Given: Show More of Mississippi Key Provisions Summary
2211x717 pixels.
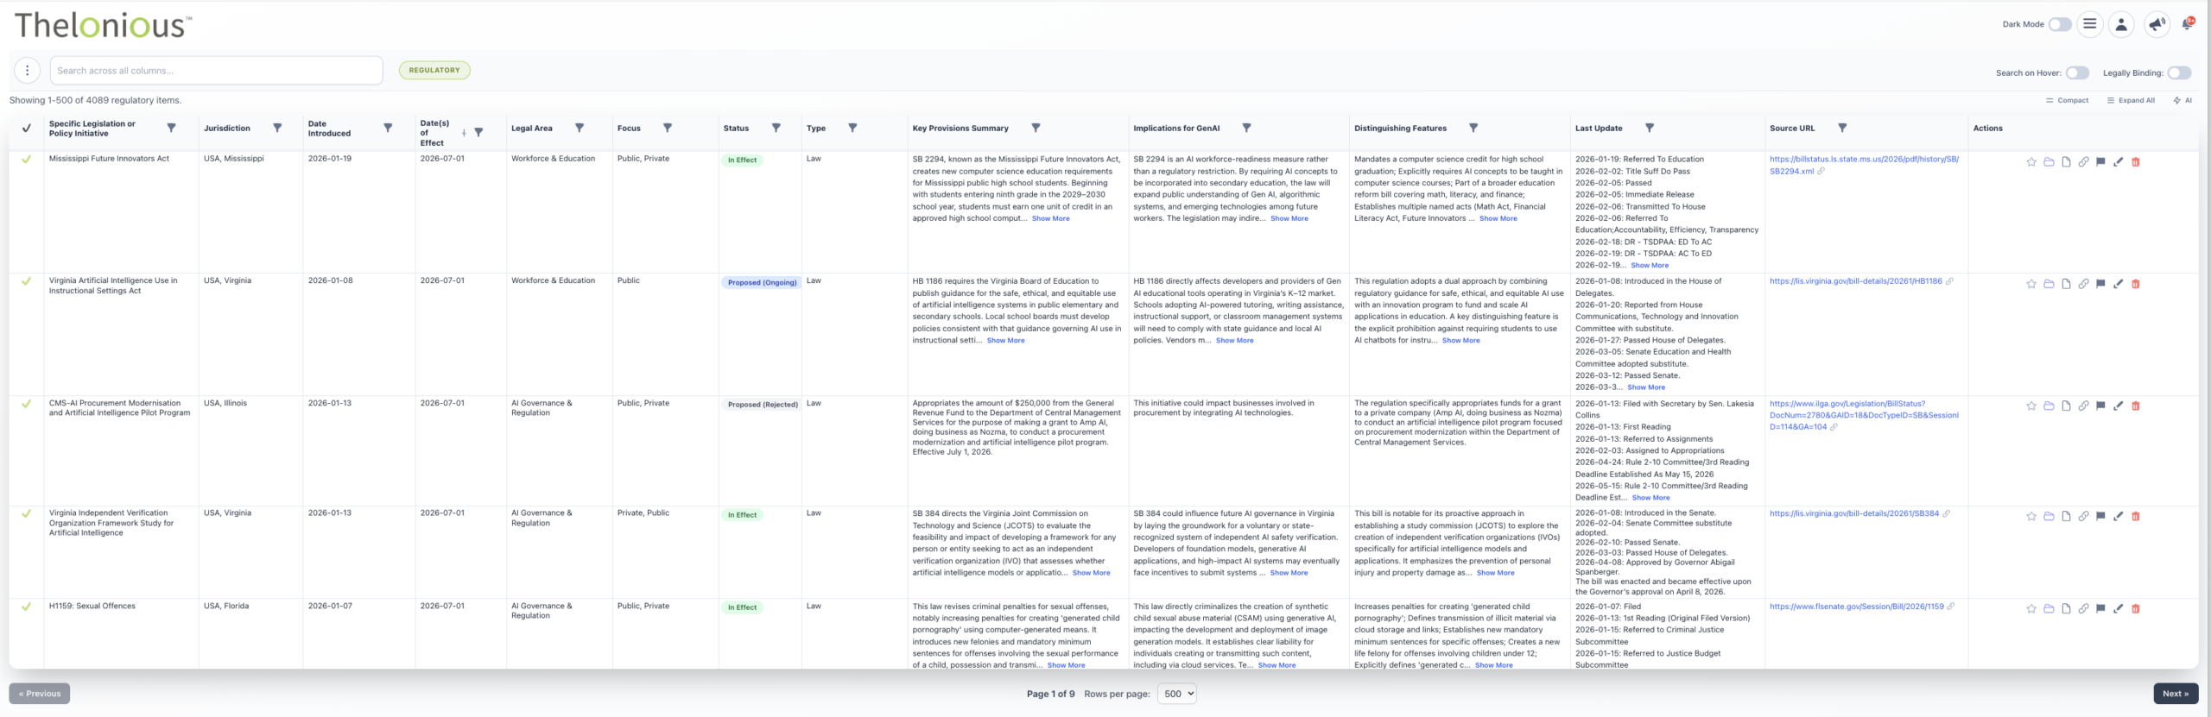Looking at the screenshot, I should pos(1050,219).
